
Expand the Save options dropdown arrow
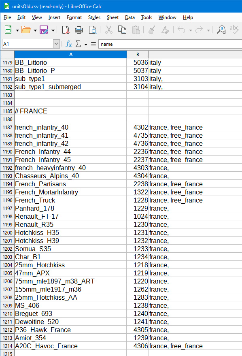[x=53, y=30]
